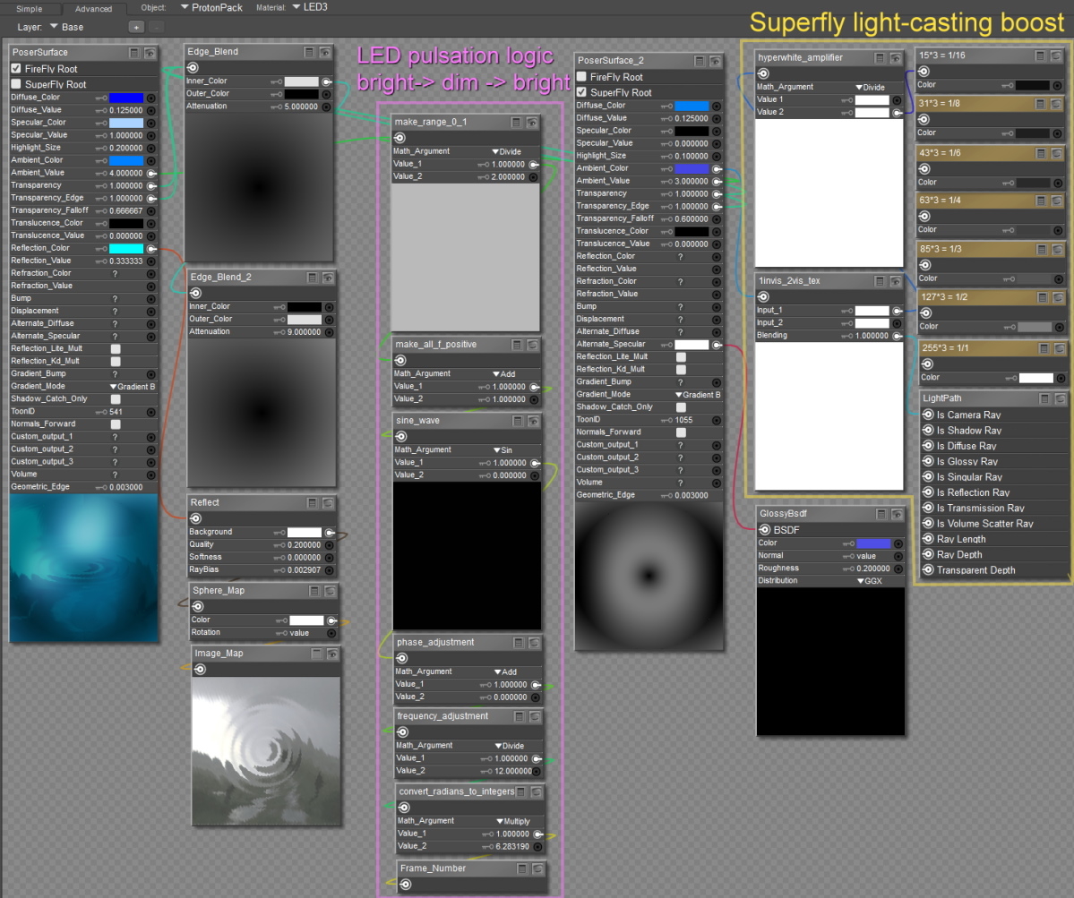Click the output socket of Frame_Number node
The height and width of the screenshot is (898, 1074).
click(x=406, y=885)
